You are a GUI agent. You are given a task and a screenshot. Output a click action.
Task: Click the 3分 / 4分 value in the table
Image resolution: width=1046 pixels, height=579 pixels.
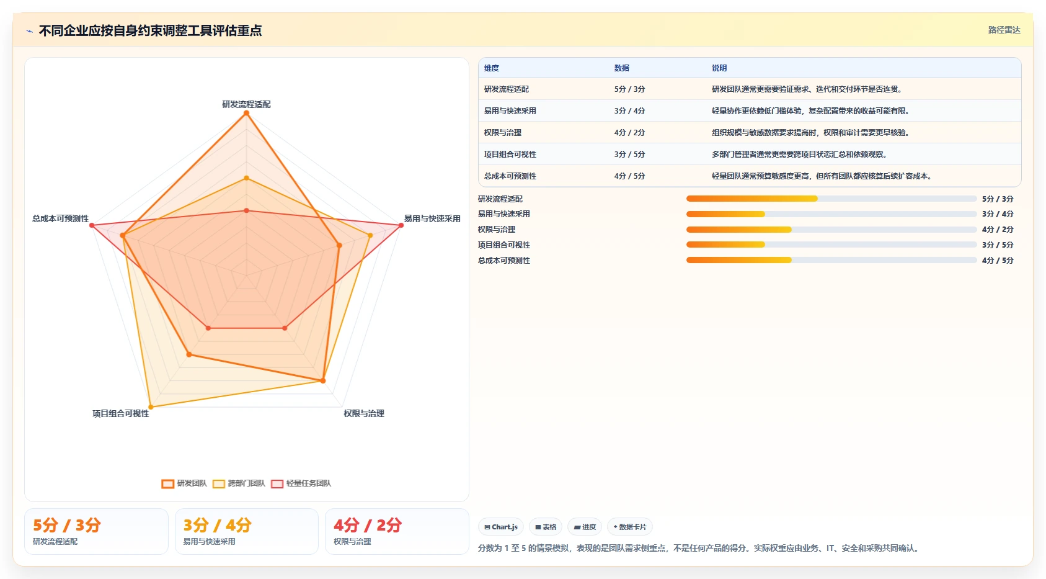coord(630,111)
